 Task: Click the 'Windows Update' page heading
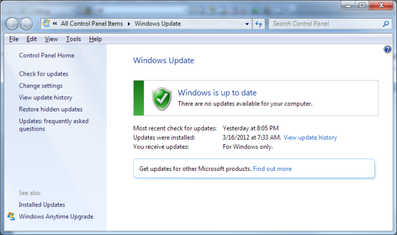pos(163,61)
